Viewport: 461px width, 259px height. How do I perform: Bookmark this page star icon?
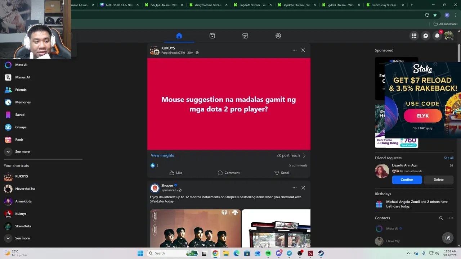[x=435, y=15]
